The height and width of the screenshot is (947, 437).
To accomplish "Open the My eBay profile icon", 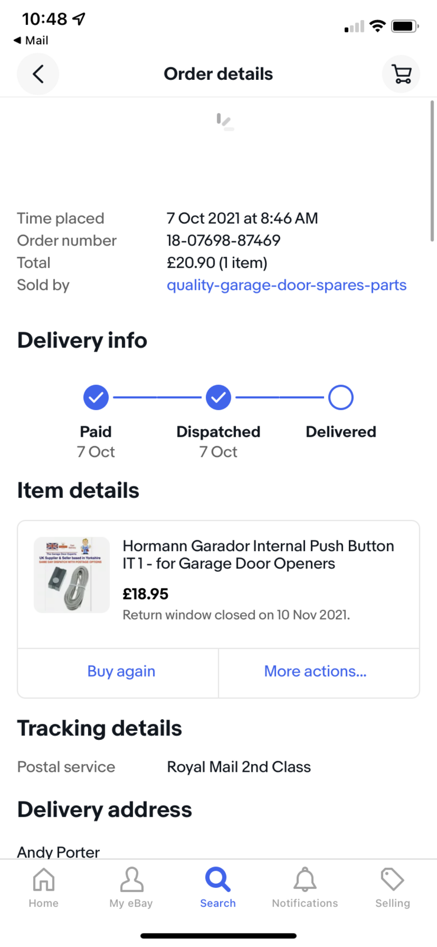I will pyautogui.click(x=131, y=880).
